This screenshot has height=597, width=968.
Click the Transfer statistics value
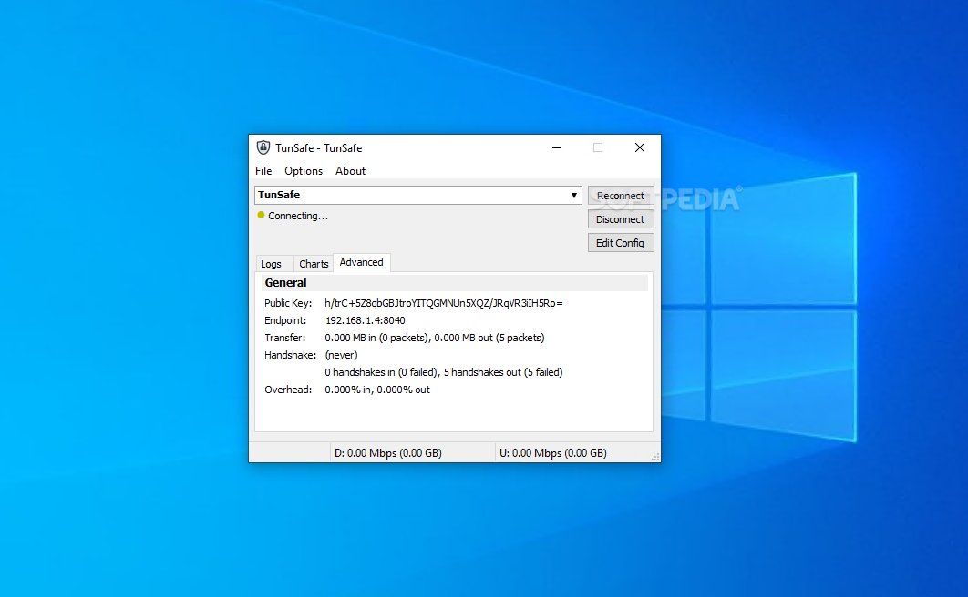(x=435, y=338)
